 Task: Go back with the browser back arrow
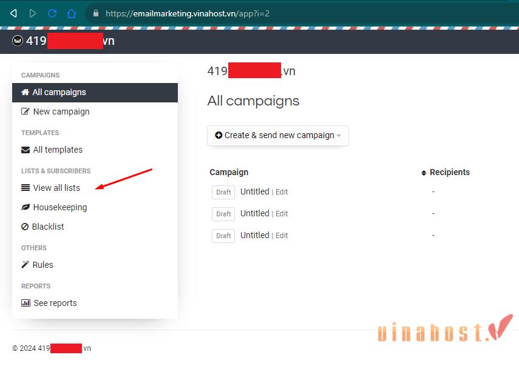pyautogui.click(x=13, y=13)
